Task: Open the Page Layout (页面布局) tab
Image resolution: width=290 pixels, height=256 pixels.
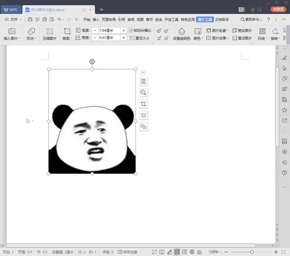Action: [109, 19]
